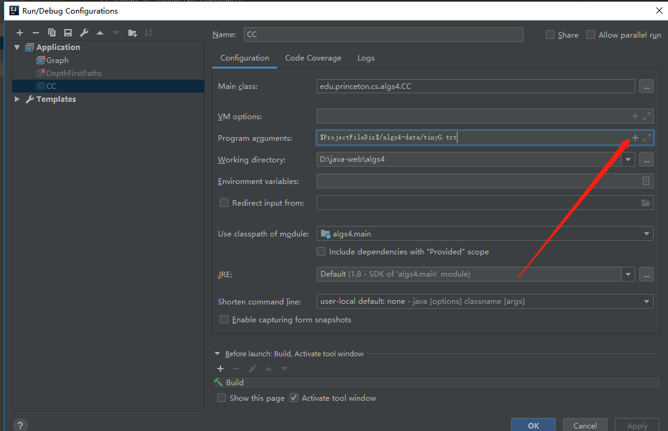Expand the Templates tree node
The width and height of the screenshot is (668, 431).
pyautogui.click(x=17, y=99)
